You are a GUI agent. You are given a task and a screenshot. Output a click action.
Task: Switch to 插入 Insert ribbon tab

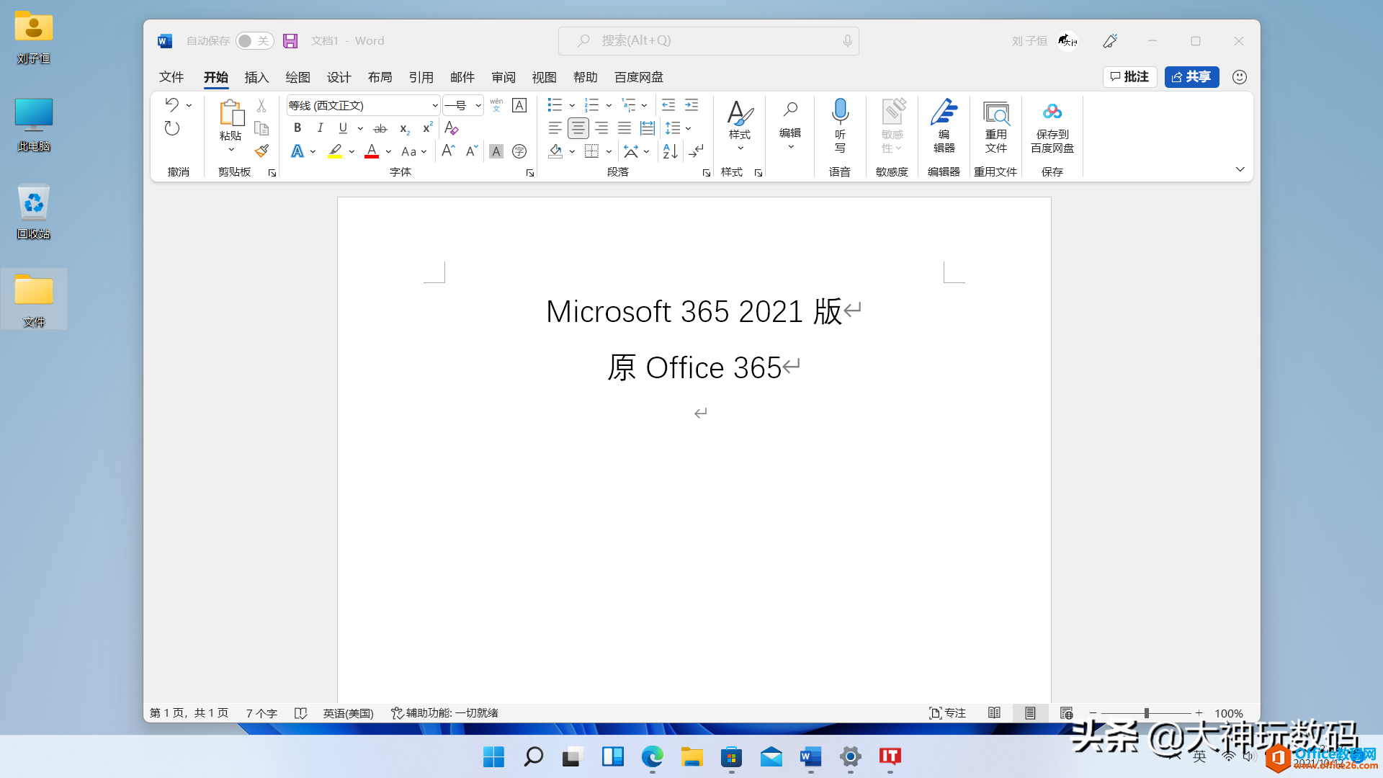[x=256, y=77]
